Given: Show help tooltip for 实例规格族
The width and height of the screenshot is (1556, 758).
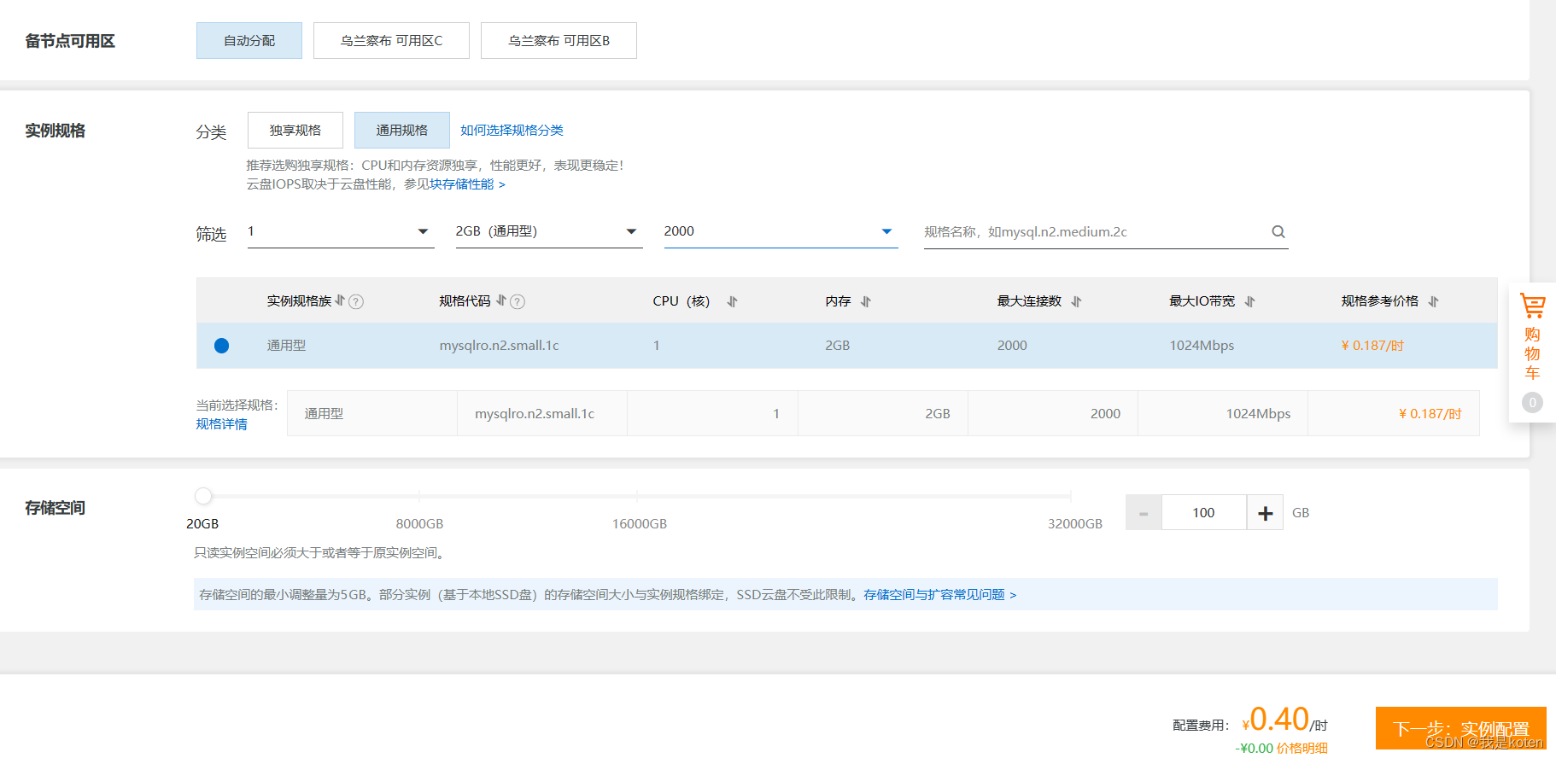Looking at the screenshot, I should [x=356, y=301].
